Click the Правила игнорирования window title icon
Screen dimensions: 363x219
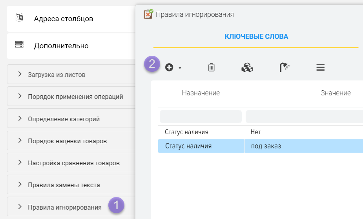click(x=148, y=15)
